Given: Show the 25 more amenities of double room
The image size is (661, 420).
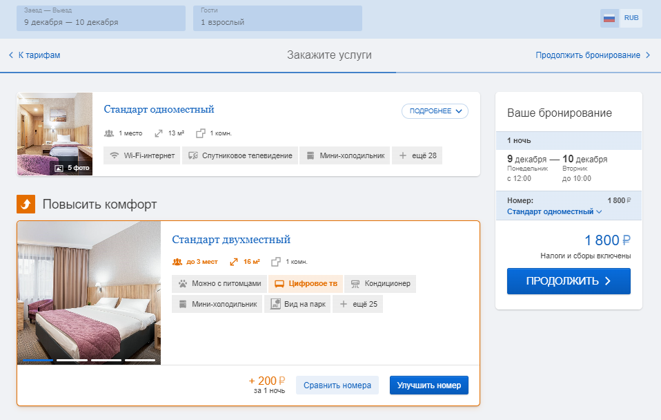Looking at the screenshot, I should click(357, 304).
